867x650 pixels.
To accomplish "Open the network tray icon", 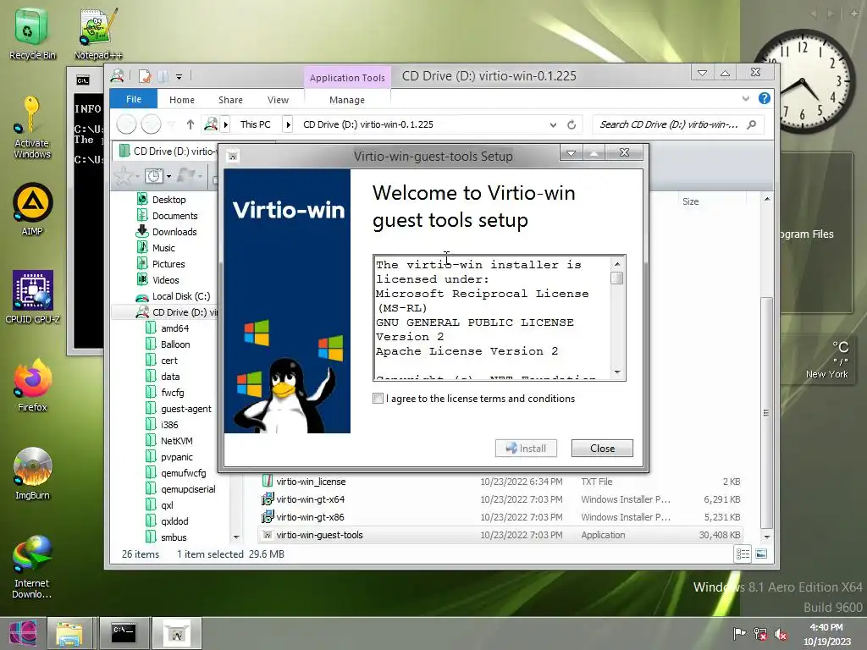I will (760, 634).
